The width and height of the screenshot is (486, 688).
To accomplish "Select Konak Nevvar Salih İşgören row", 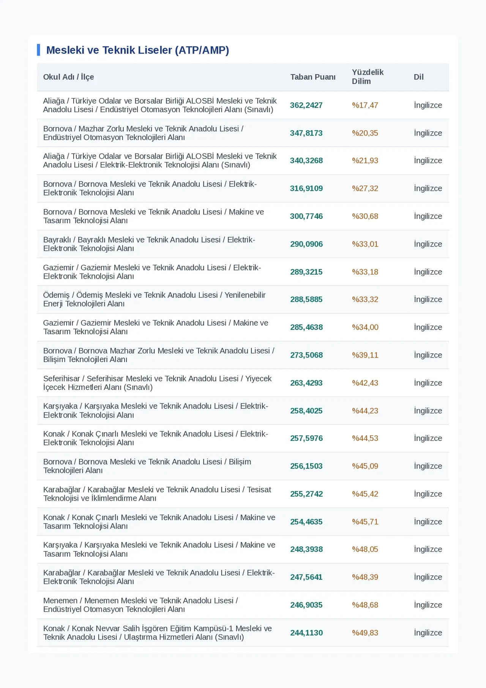I will coord(243,632).
